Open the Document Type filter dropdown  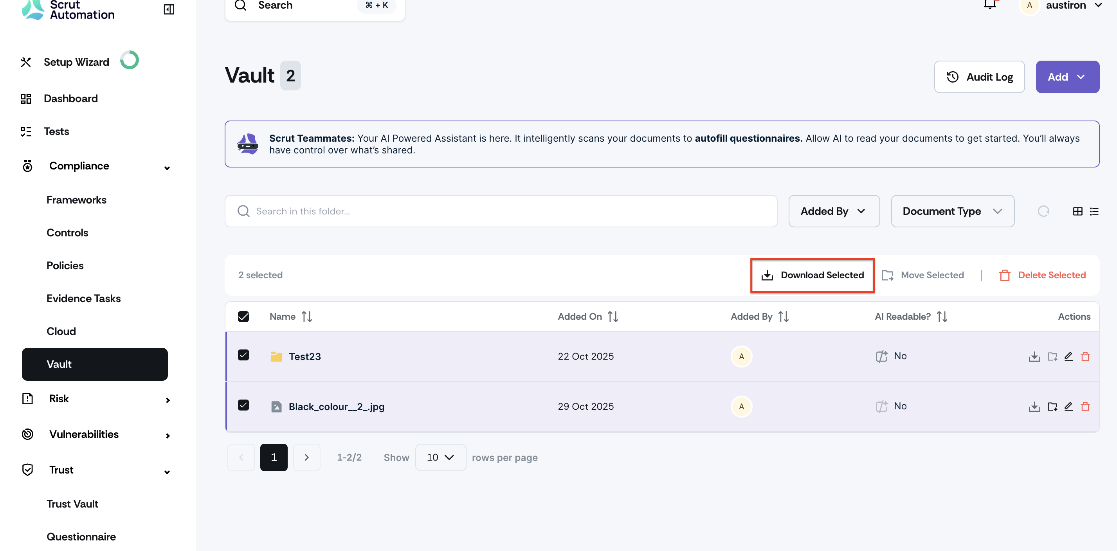coord(952,211)
